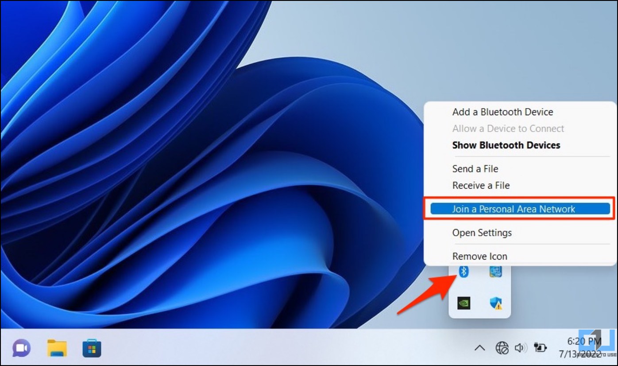Viewport: 618px width, 366px height.
Task: Launch Microsoft Store from taskbar
Action: click(x=92, y=348)
